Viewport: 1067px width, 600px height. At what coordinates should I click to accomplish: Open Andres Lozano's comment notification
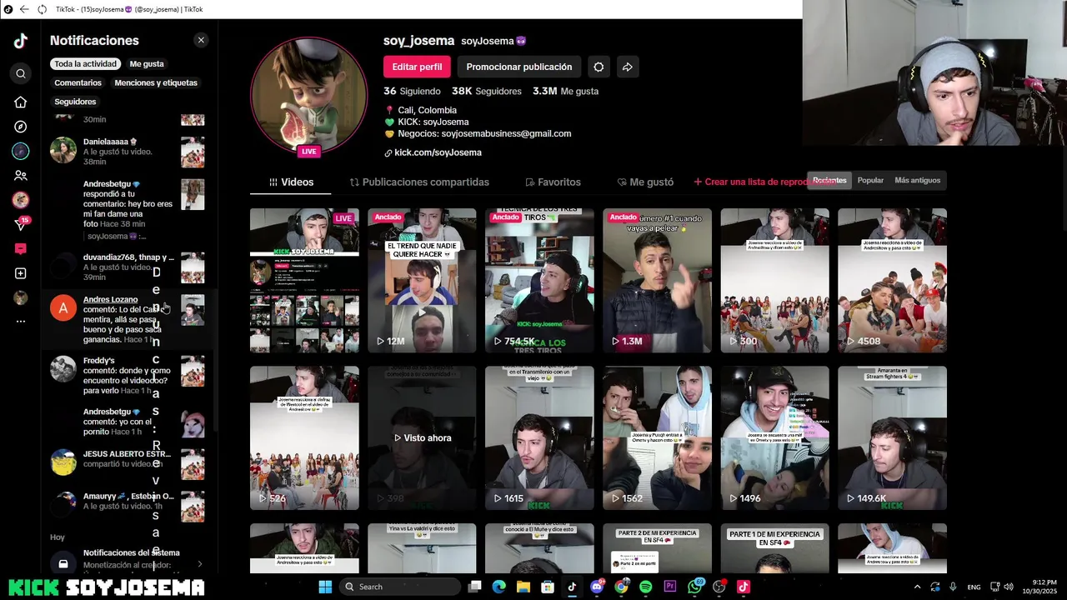point(128,319)
